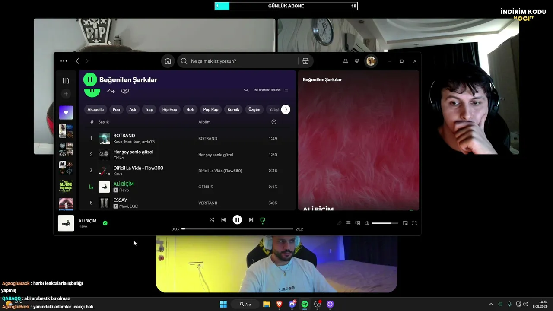Seek on the song progress bar
This screenshot has width=553, height=311.
(237, 229)
